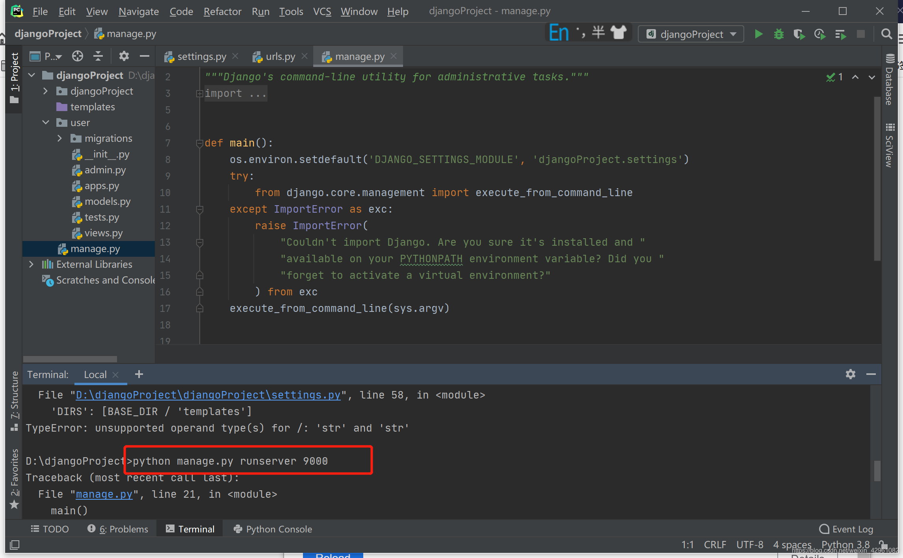This screenshot has width=903, height=558.
Task: Click the concurrency diagram run icon
Action: (840, 34)
